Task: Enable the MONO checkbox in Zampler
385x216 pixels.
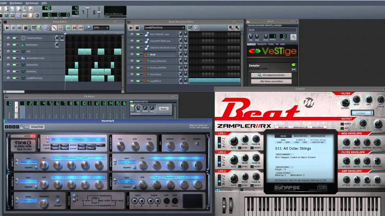Action: tap(342, 124)
